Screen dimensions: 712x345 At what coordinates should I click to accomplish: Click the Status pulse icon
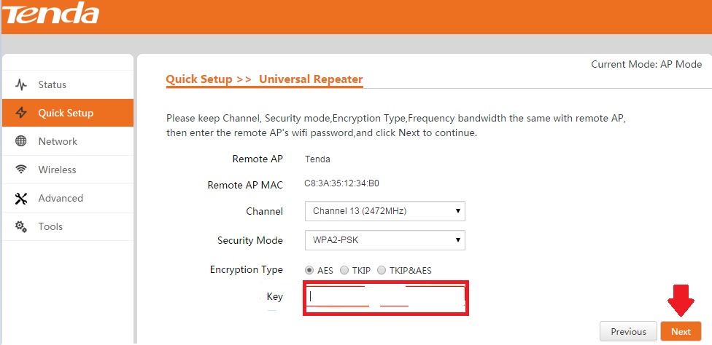tap(21, 85)
